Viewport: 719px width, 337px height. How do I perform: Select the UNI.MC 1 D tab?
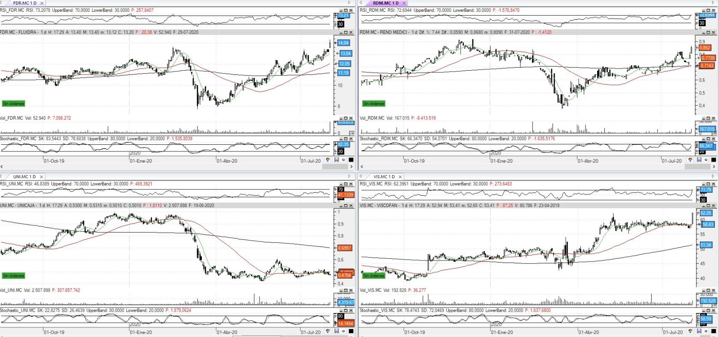[x=24, y=177]
